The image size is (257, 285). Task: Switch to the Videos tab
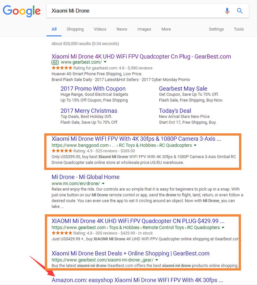100,29
